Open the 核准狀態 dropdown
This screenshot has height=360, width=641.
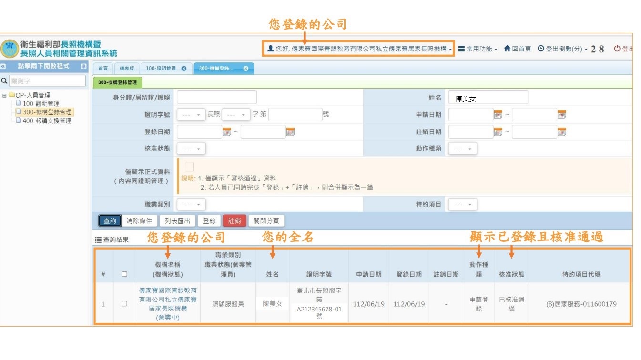pyautogui.click(x=191, y=149)
